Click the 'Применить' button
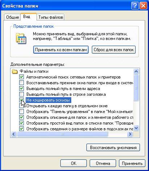This screenshot has width=149, height=171. pyautogui.click(x=132, y=163)
